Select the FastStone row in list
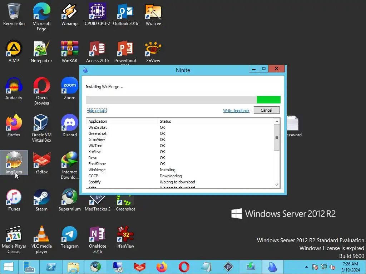This screenshot has height=274, width=366. 180,164
